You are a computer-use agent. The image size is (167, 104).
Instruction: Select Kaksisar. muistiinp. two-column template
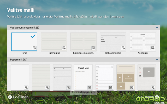(x=83, y=42)
